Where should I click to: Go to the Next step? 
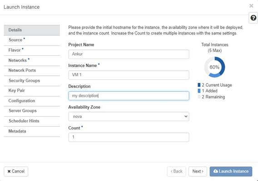pyautogui.click(x=198, y=171)
